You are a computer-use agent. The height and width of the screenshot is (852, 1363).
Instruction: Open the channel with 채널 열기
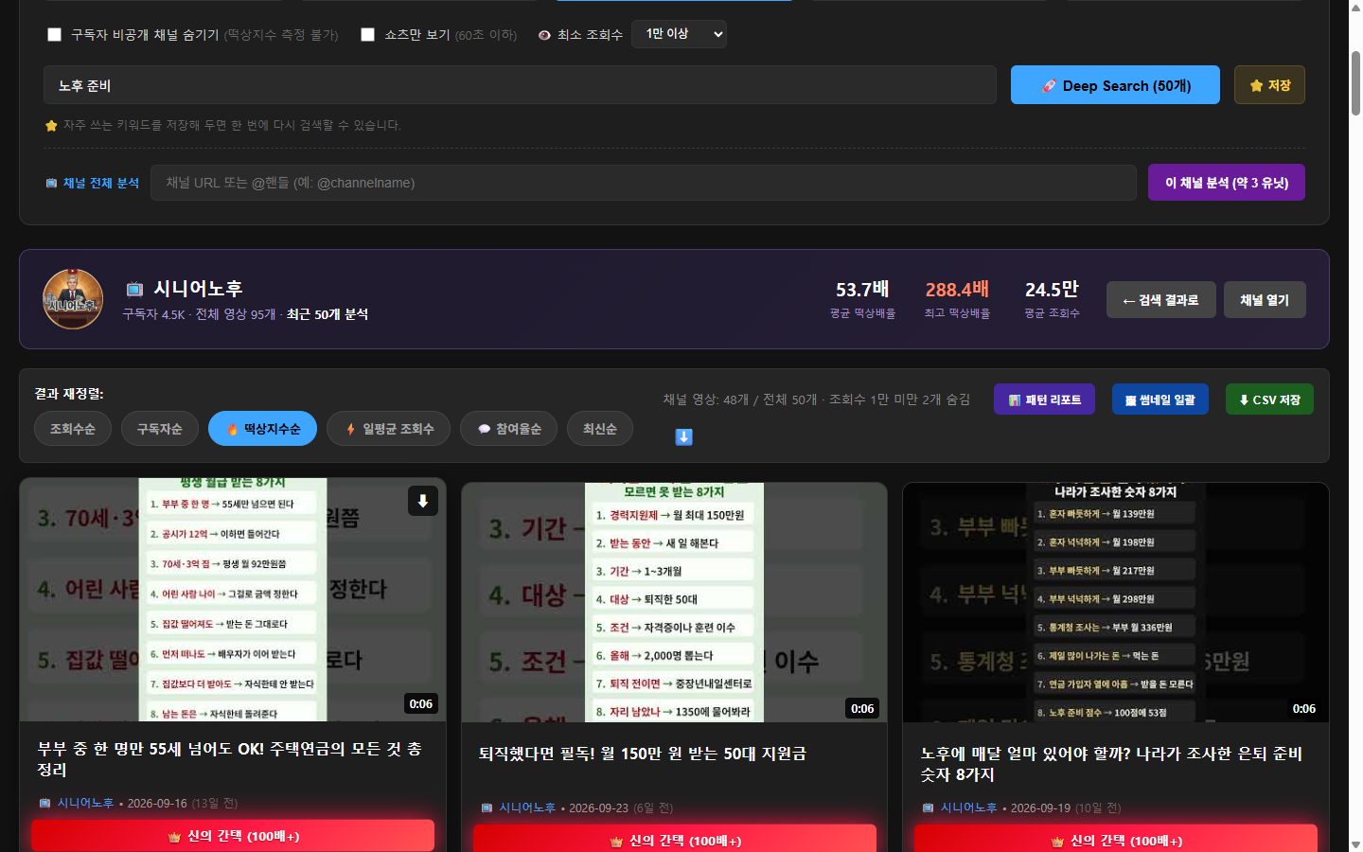[1265, 300]
